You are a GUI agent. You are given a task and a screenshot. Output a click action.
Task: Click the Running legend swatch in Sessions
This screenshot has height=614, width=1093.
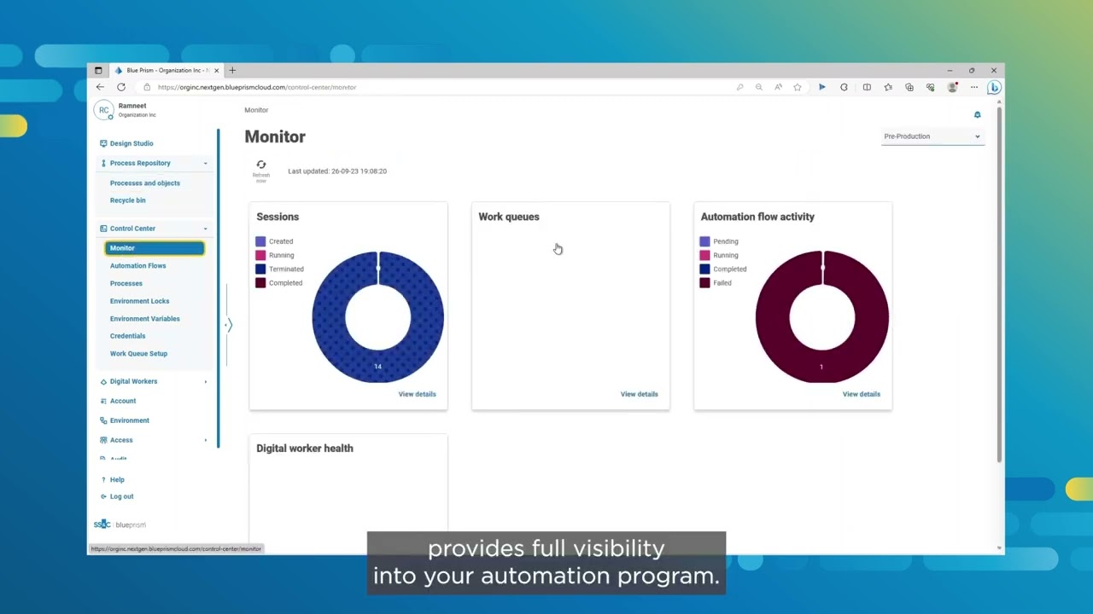[260, 255]
